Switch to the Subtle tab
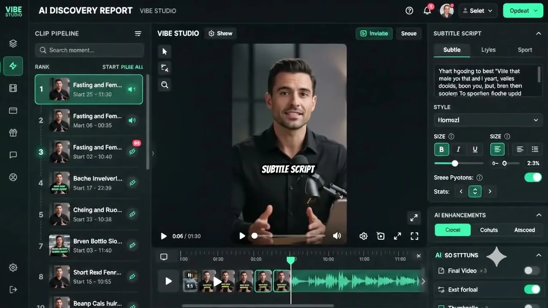Viewport: 548px width, 308px height. click(452, 50)
